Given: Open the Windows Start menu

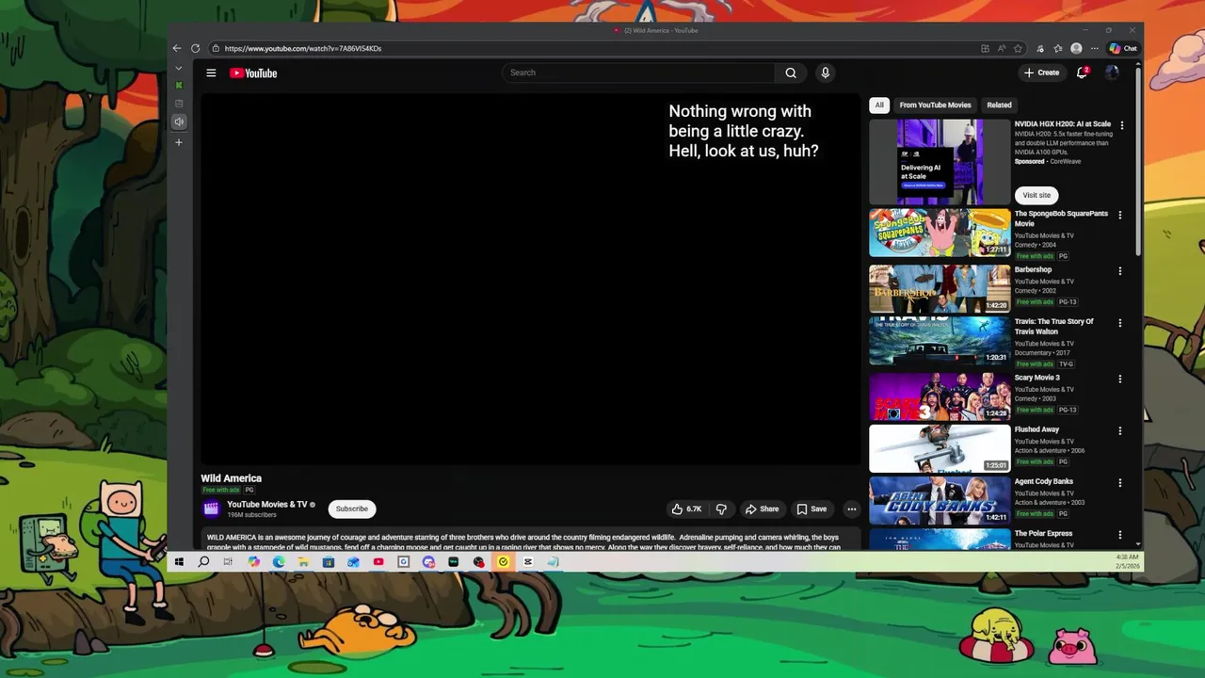Looking at the screenshot, I should pos(179,562).
